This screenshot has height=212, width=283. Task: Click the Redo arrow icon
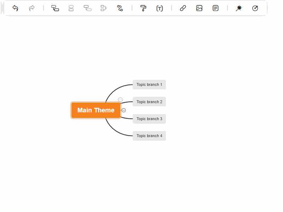tap(32, 8)
